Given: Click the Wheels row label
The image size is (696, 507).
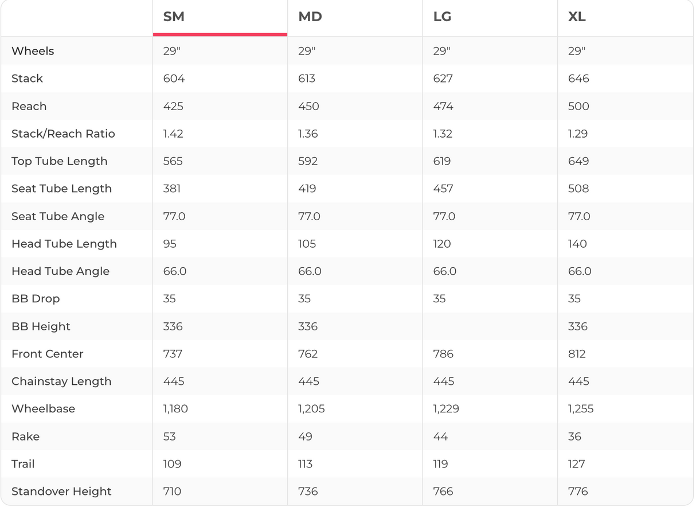Looking at the screenshot, I should [33, 51].
